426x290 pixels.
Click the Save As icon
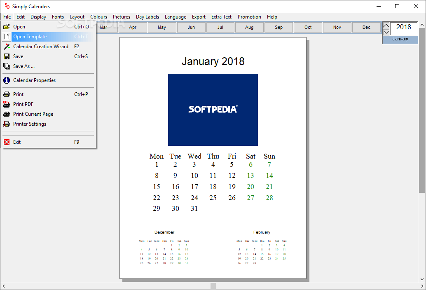tap(7, 66)
